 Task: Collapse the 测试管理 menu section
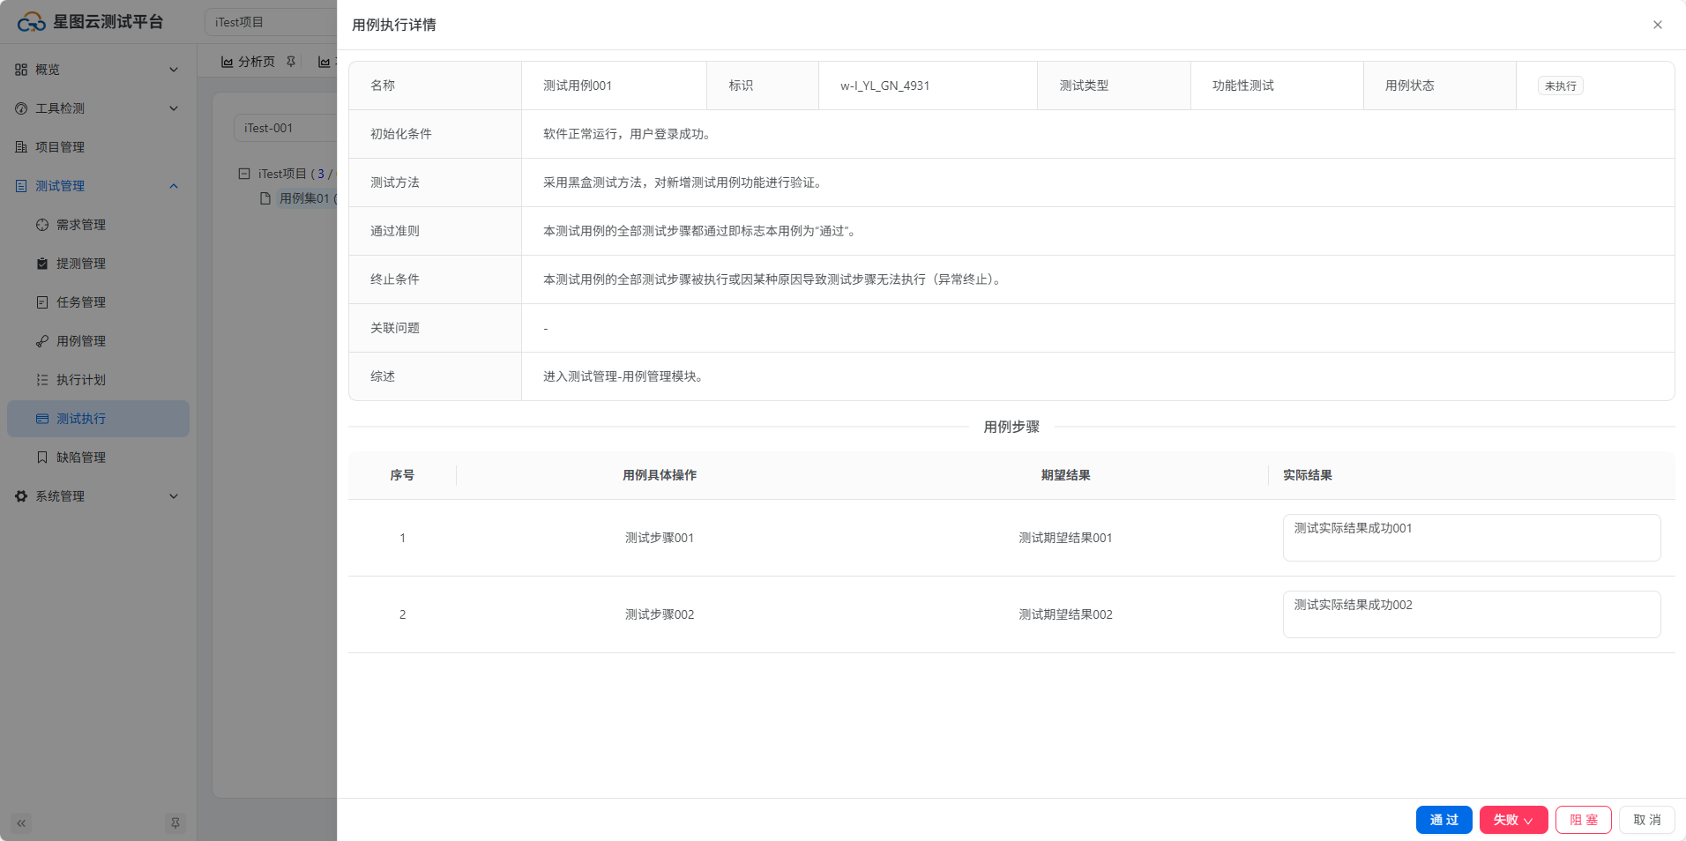coord(174,186)
